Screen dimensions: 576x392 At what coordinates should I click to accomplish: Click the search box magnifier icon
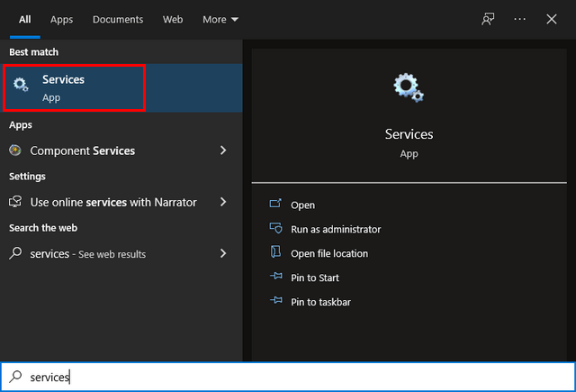pos(15,377)
